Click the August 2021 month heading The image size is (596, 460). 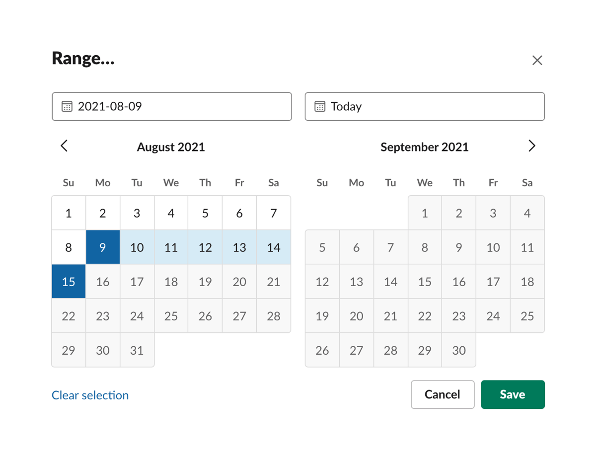(x=171, y=147)
